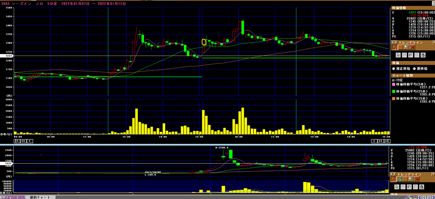The height and width of the screenshot is (199, 435).
Task: Click trash delete icon in upper panel
Action: point(417,55)
